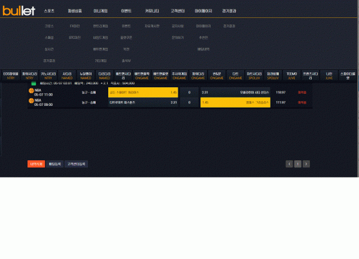Switch to 다트 ONGAME tab
This screenshot has height=259, width=359.
point(236,76)
